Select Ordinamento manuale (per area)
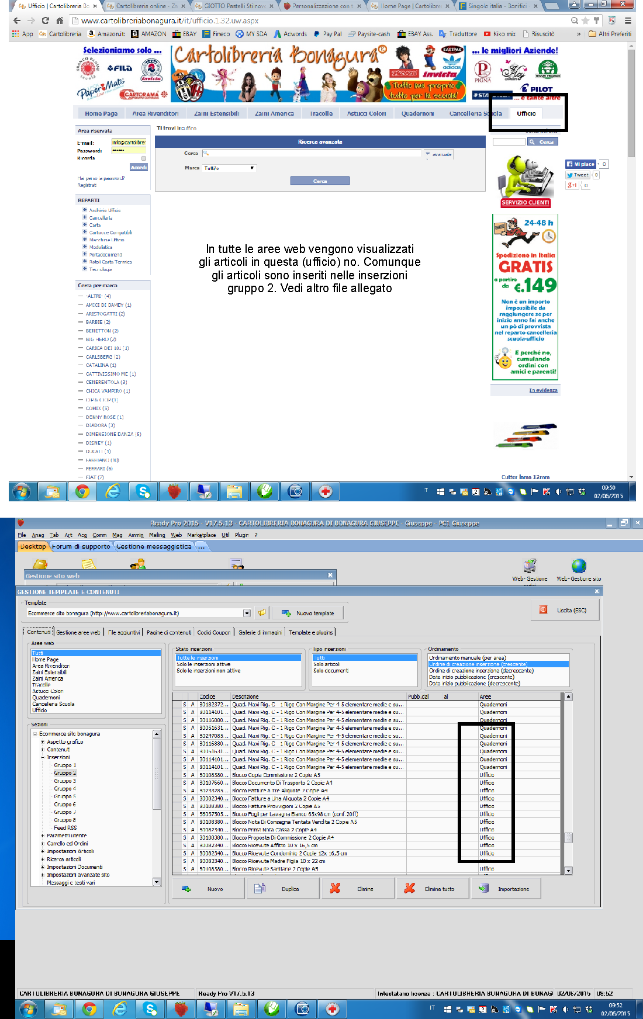This screenshot has height=1019, width=643. point(468,658)
